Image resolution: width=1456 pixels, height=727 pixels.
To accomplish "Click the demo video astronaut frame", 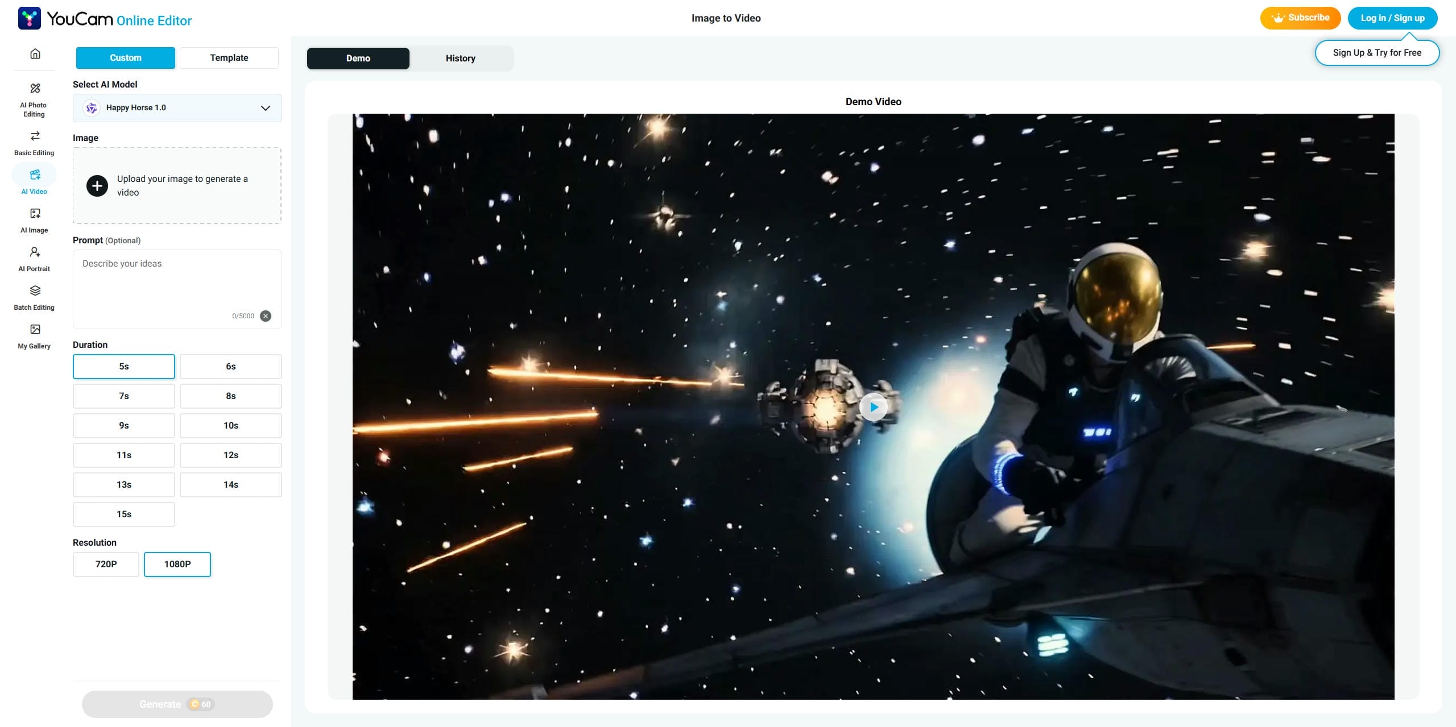I will [874, 406].
